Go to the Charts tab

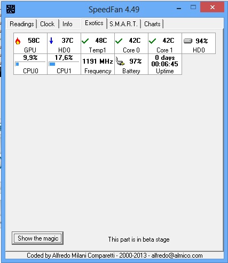(152, 24)
